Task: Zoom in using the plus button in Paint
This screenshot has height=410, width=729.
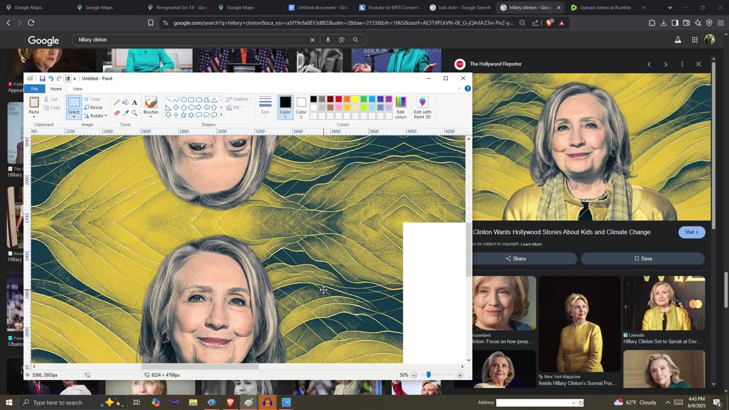Action: click(x=460, y=375)
